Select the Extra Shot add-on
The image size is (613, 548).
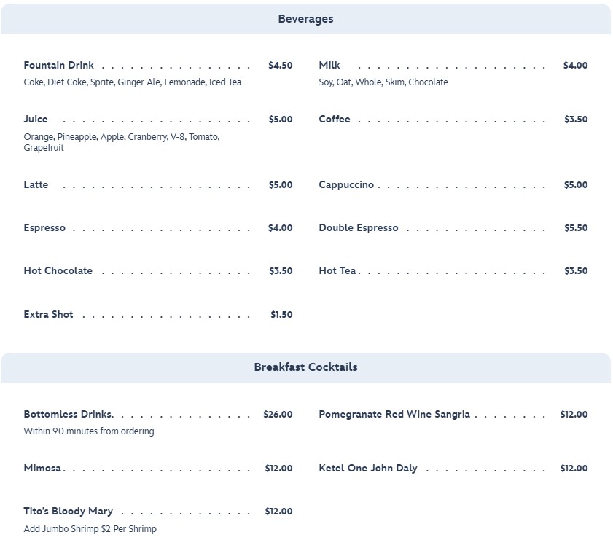tap(48, 315)
